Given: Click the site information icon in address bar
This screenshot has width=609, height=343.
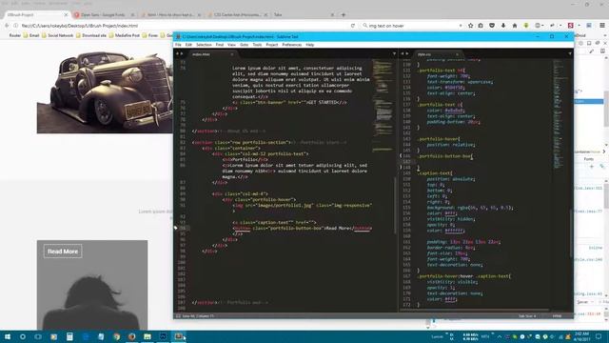Looking at the screenshot, I should [x=16, y=26].
